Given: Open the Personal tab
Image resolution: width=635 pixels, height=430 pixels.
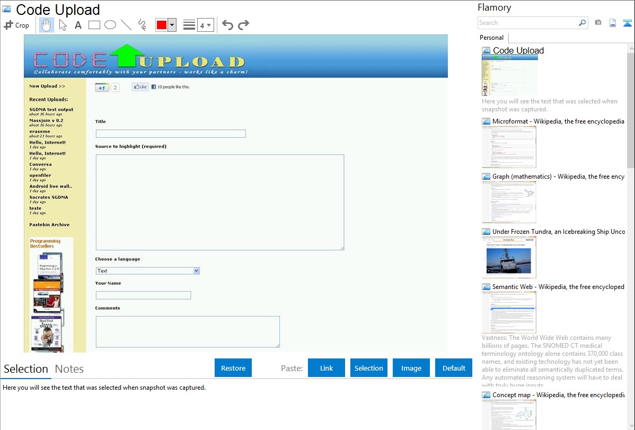Looking at the screenshot, I should pyautogui.click(x=492, y=37).
